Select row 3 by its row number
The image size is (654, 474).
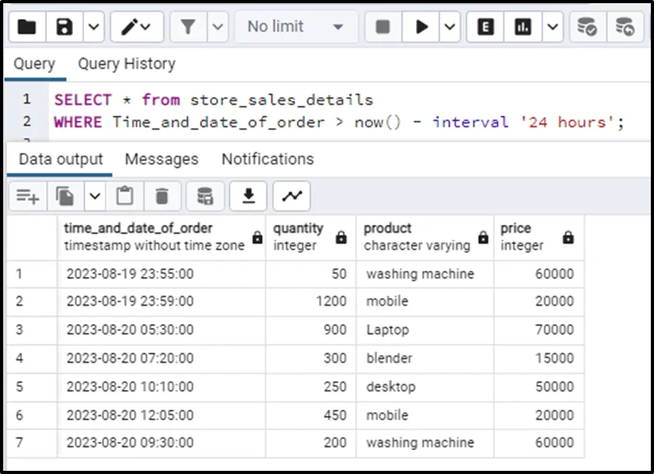[x=20, y=329]
